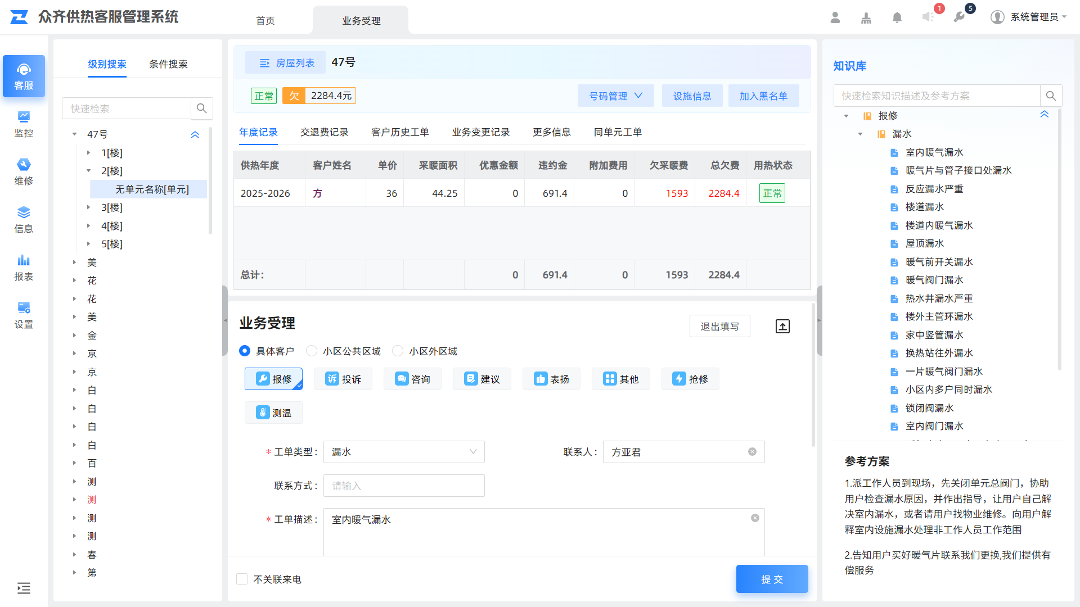The height and width of the screenshot is (607, 1080).
Task: Select the 小区公共区域 radio option
Action: tap(312, 351)
